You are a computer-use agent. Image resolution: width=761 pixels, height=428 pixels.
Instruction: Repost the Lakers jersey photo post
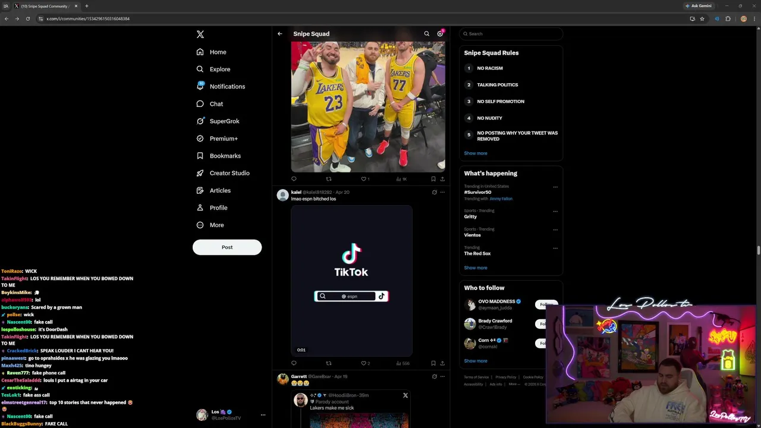point(329,179)
